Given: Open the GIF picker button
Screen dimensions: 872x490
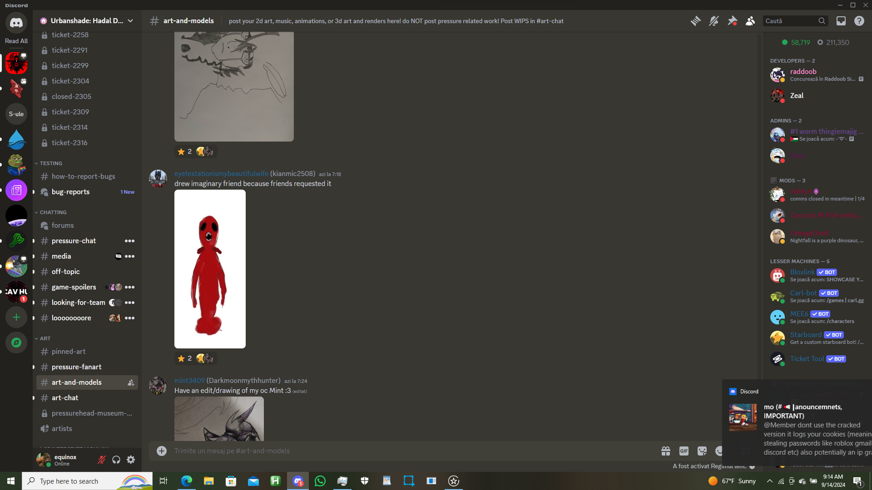Looking at the screenshot, I should [684, 451].
